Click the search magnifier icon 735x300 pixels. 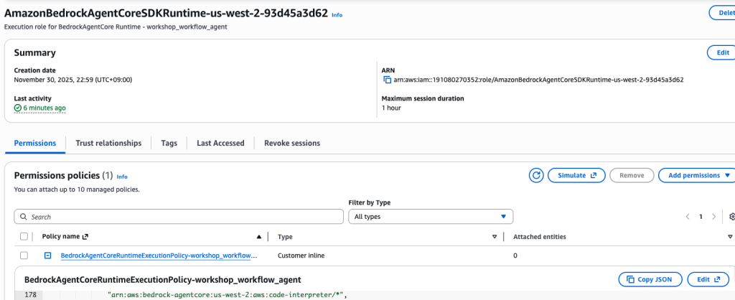coord(23,217)
